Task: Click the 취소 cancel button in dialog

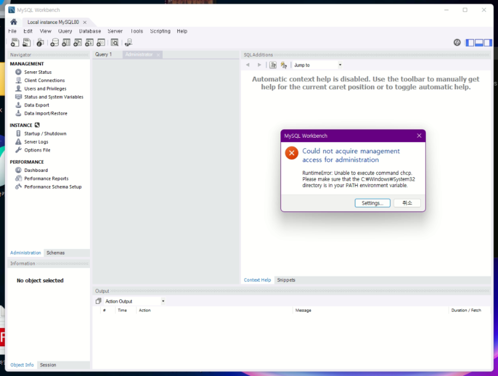Action: coord(407,203)
